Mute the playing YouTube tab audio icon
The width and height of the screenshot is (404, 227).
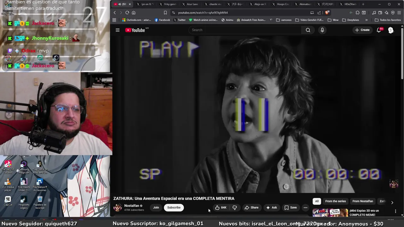click(x=120, y=4)
